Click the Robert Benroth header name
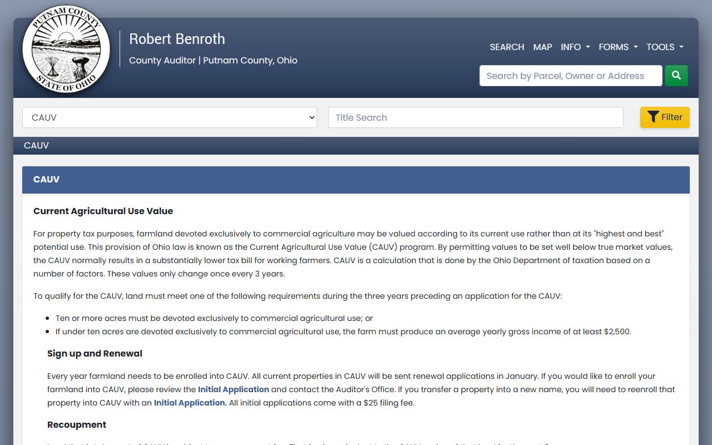The image size is (712, 445). coord(177,39)
